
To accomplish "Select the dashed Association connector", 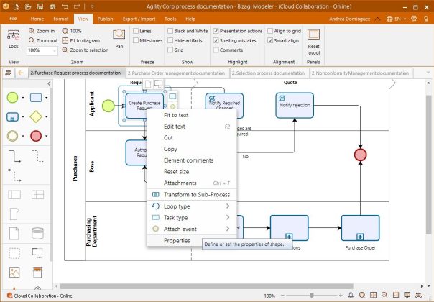I will click(38, 156).
